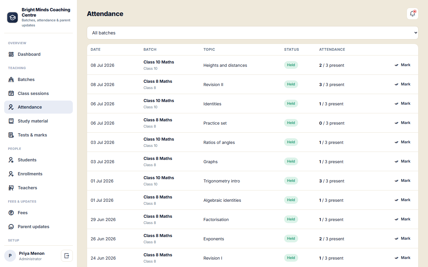Click the Study material book icon
The image size is (428, 267).
click(11, 121)
